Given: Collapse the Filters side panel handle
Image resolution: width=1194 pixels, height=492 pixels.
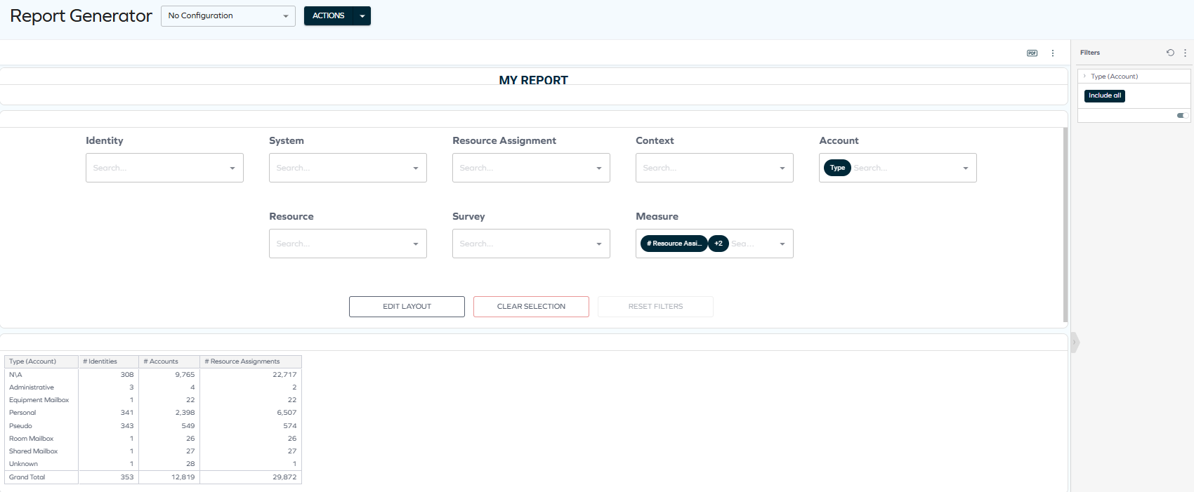Looking at the screenshot, I should 1074,343.
